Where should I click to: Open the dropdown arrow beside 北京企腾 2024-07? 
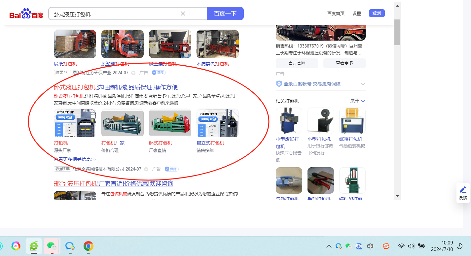click(x=146, y=169)
